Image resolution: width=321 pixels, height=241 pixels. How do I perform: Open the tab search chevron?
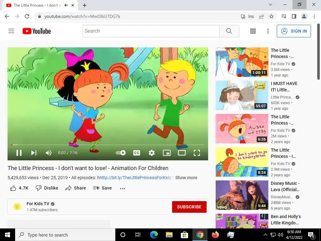pos(271,4)
